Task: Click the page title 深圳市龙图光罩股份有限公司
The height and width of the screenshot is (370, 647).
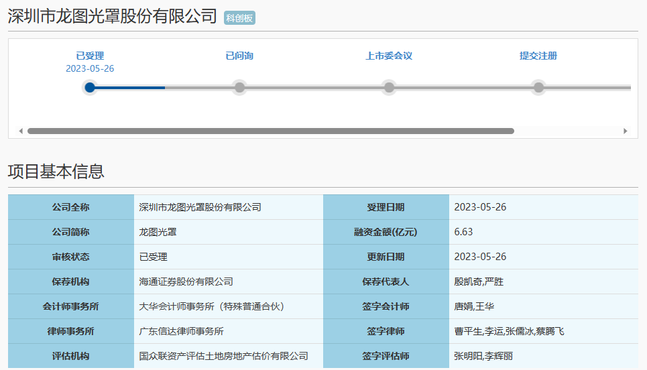Action: (x=112, y=17)
